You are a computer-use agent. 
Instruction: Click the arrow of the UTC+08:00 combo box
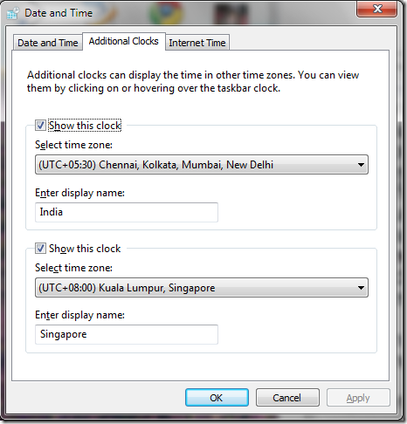tap(361, 288)
